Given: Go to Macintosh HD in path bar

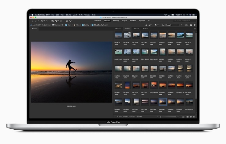Looking at the screenshot, I should coord(58,25).
